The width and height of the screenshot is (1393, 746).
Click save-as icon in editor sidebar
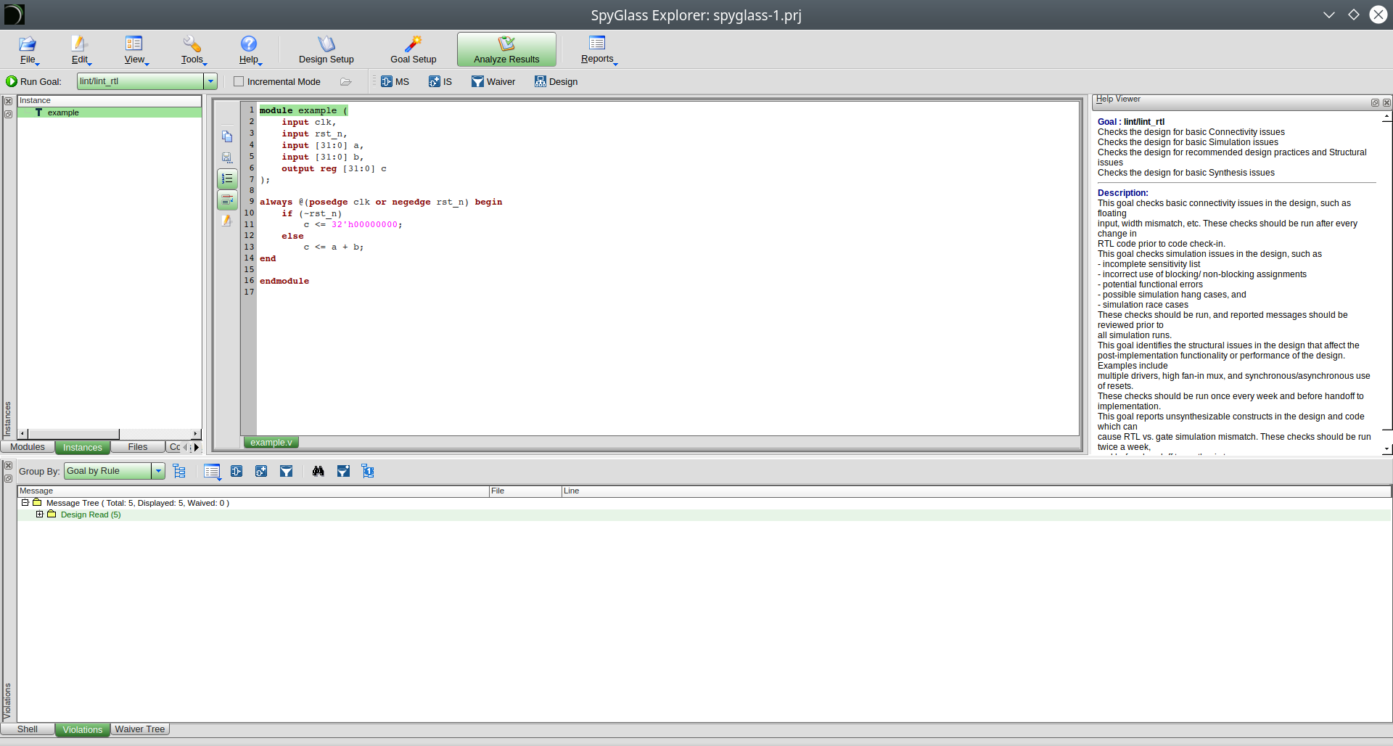[x=227, y=157]
